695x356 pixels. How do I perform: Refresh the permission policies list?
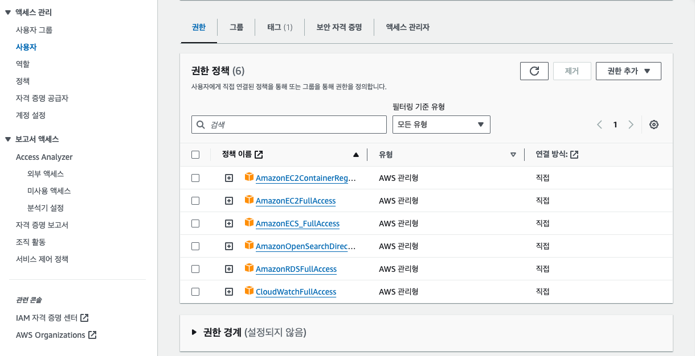[x=534, y=71]
